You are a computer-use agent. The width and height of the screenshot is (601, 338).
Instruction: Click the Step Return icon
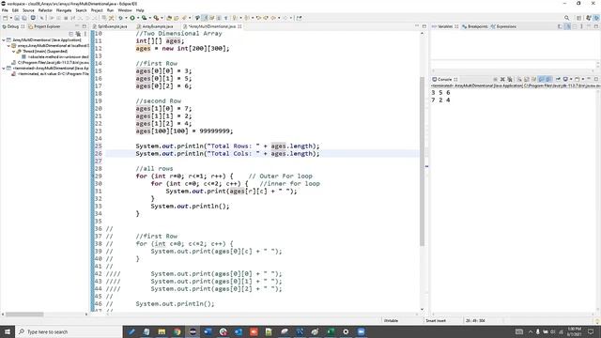(95, 18)
